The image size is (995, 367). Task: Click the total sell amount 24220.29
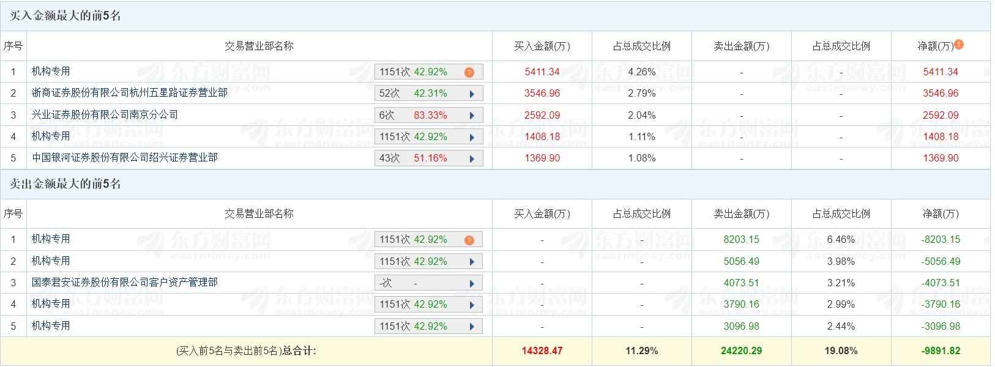(x=742, y=351)
